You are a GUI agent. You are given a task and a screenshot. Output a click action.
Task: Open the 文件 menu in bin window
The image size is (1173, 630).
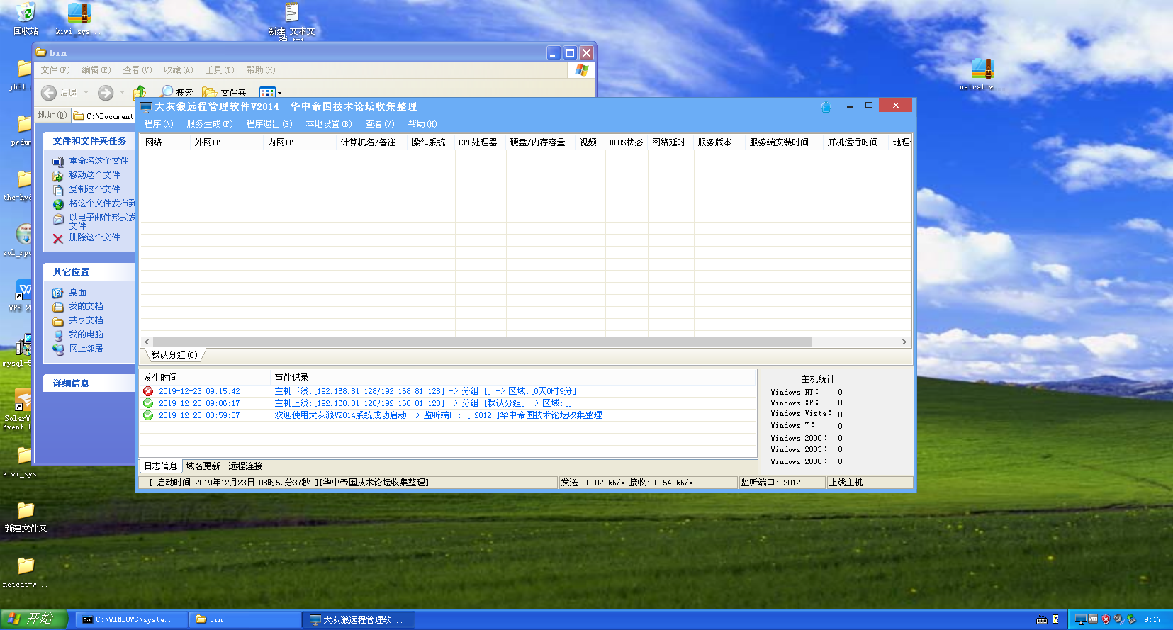pos(55,70)
